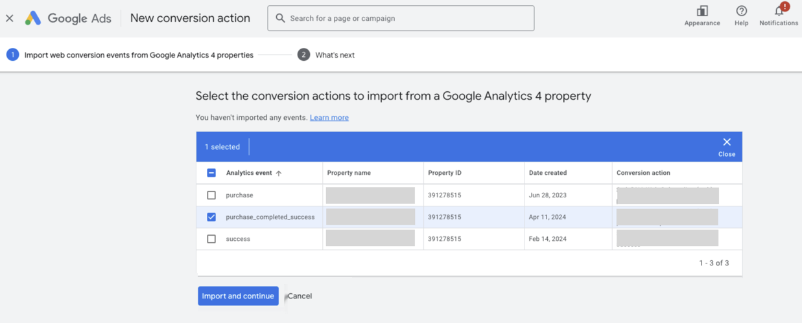This screenshot has width=802, height=323.
Task: Open the Appearance settings icon
Action: [x=702, y=12]
